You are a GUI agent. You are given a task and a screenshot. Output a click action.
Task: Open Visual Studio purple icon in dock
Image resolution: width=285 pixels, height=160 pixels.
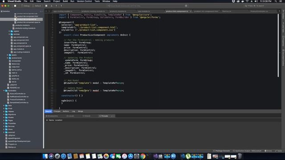(x=155, y=156)
